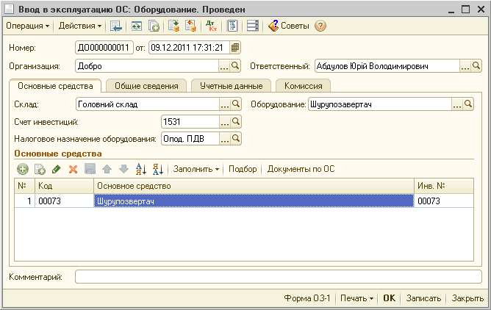Open the Дт/Кт postings icon

tap(212, 26)
